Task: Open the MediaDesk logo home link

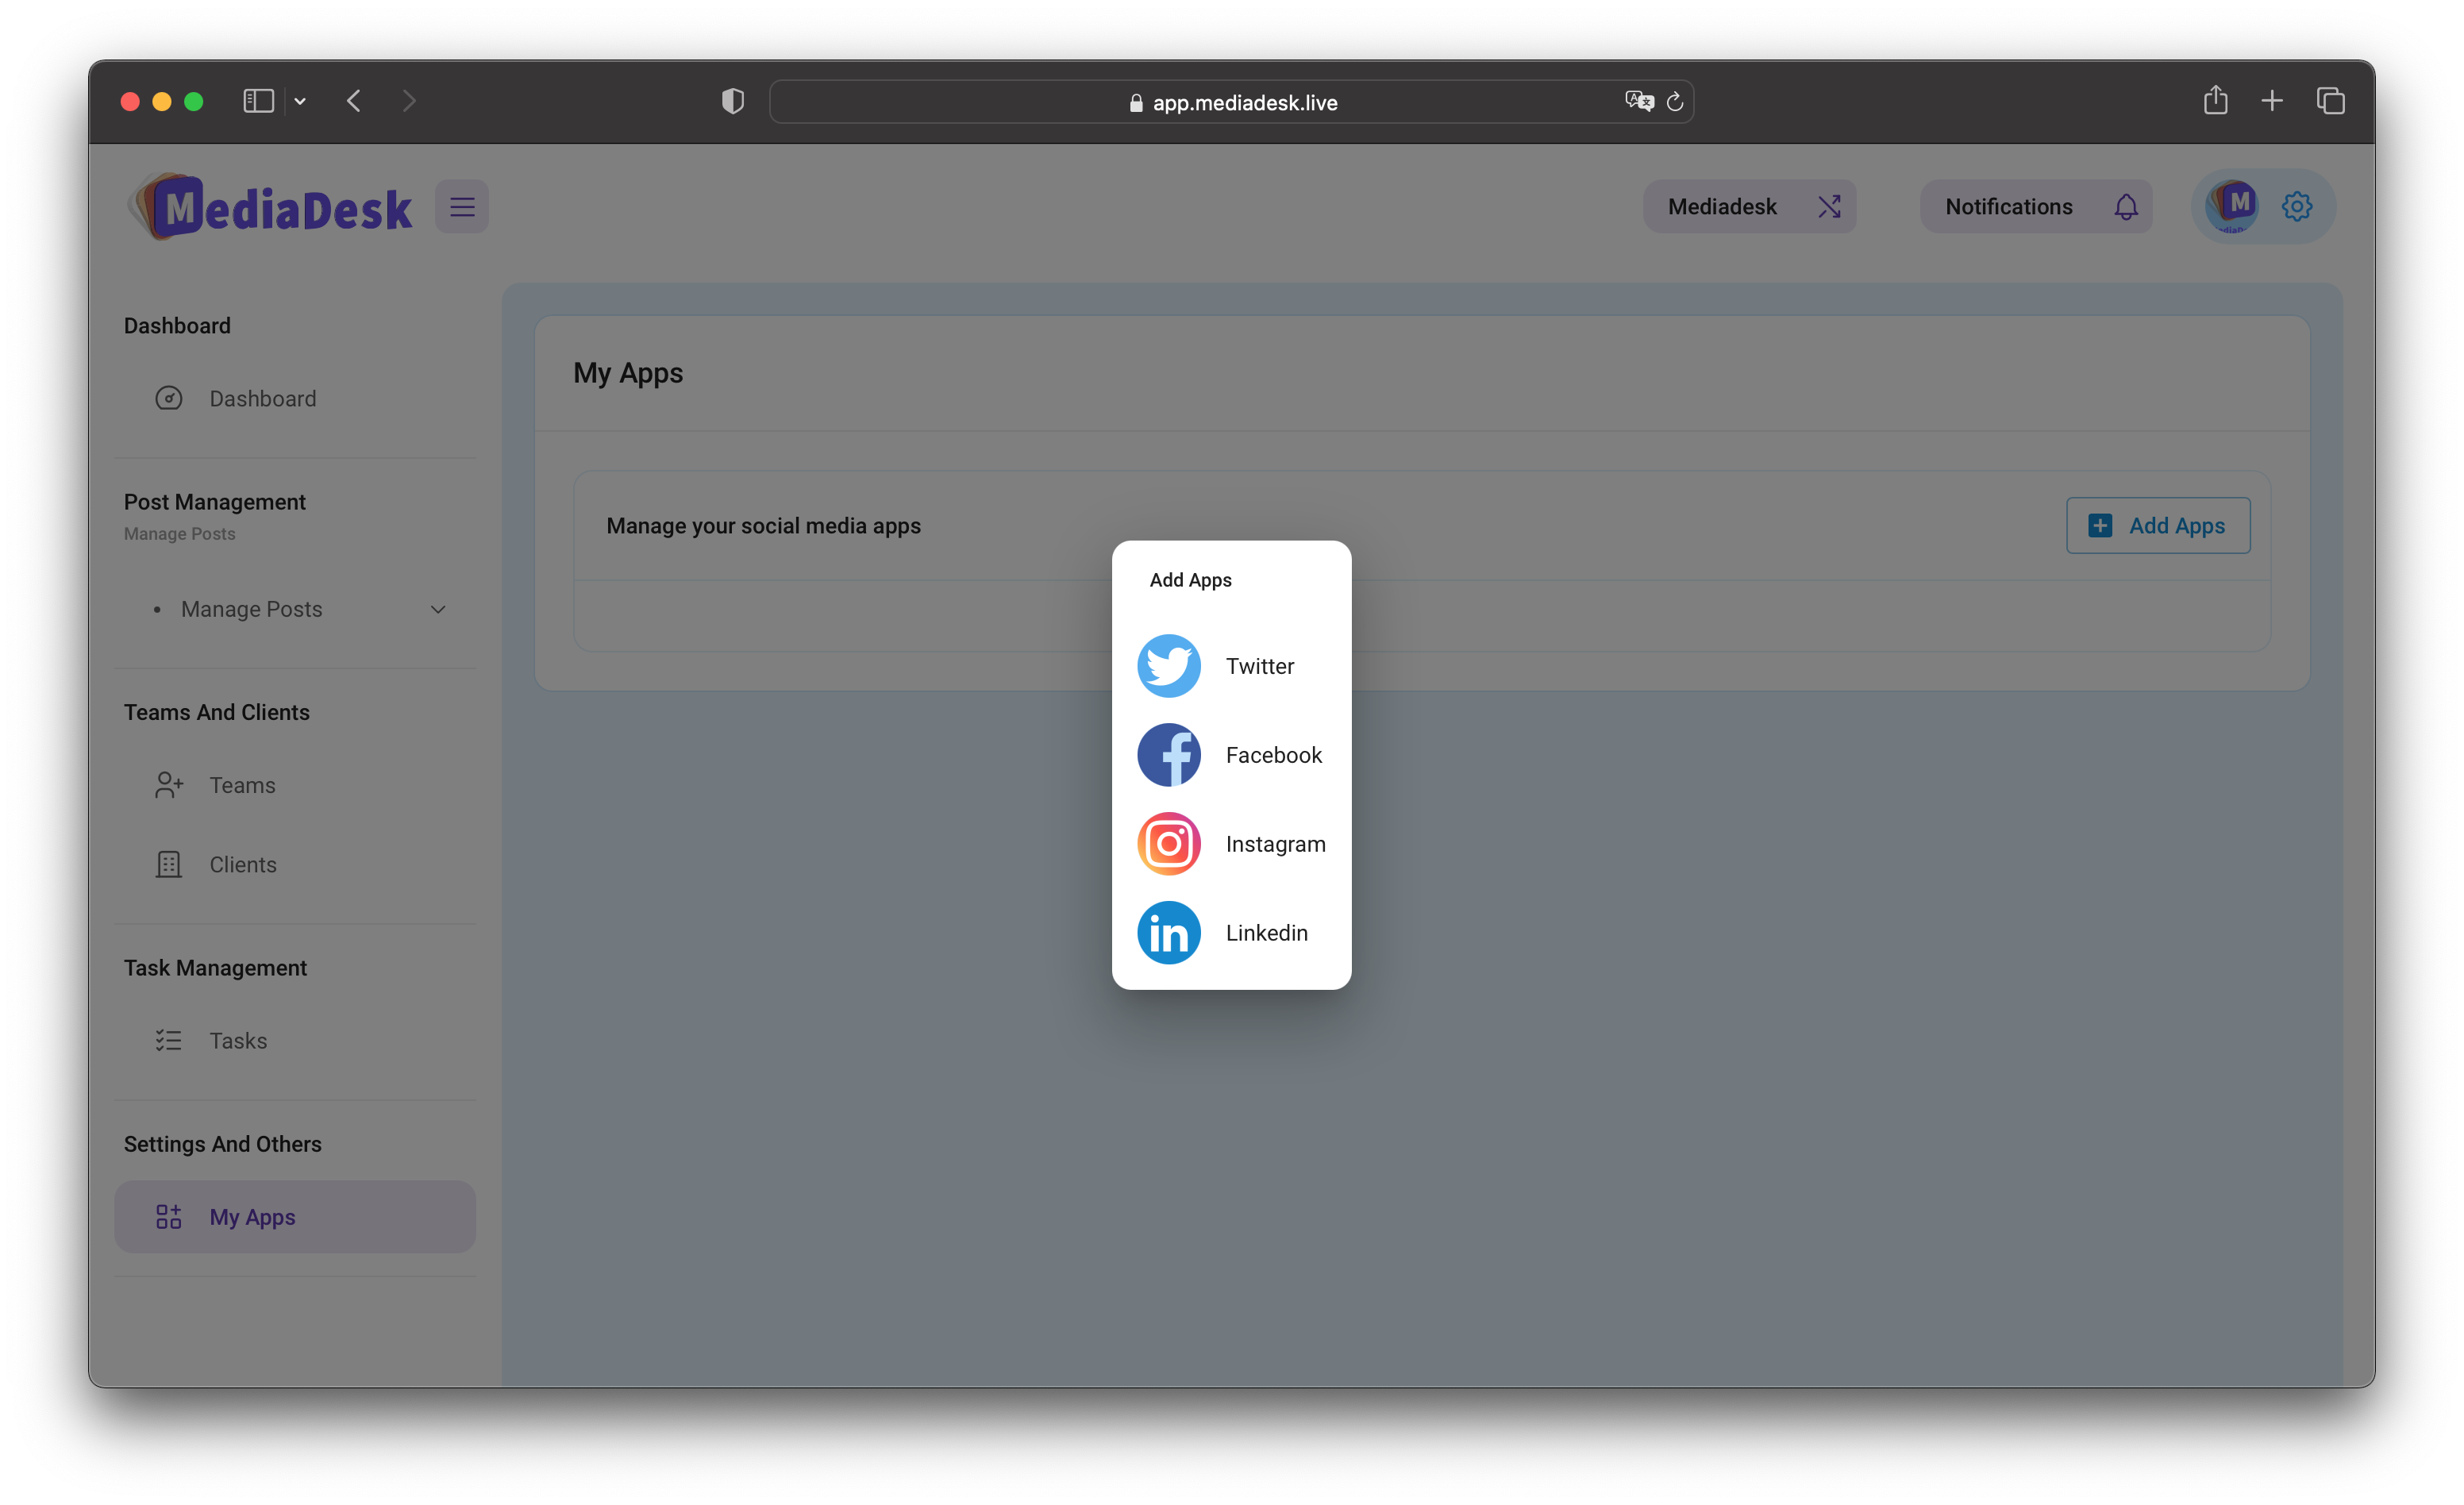Action: (270, 207)
